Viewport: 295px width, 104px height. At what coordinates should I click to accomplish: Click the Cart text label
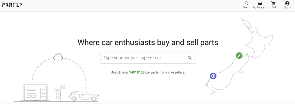click(274, 7)
